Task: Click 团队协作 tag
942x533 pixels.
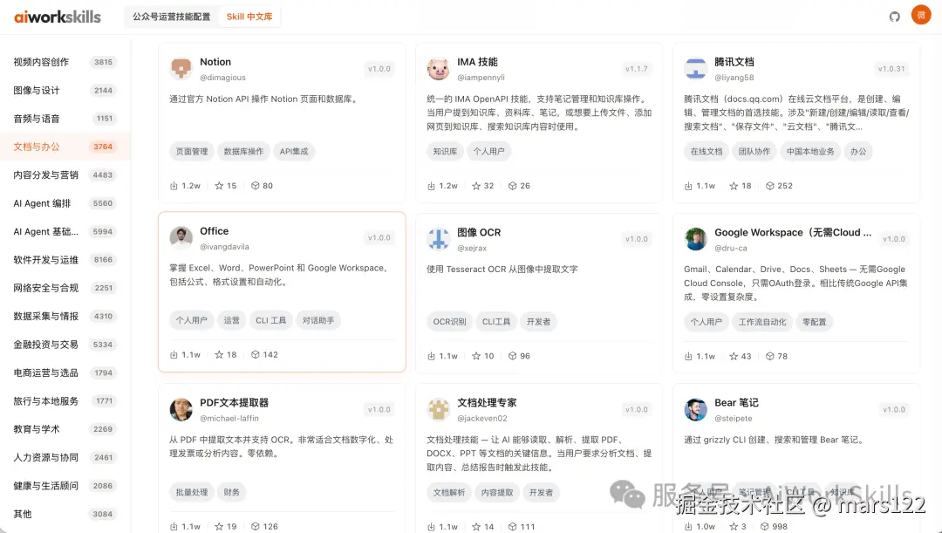Action: (x=754, y=152)
